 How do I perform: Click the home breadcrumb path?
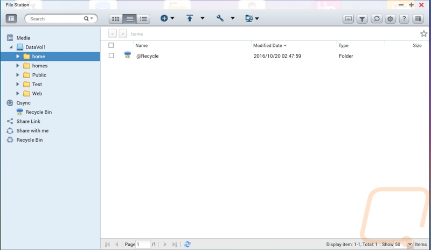pos(137,34)
